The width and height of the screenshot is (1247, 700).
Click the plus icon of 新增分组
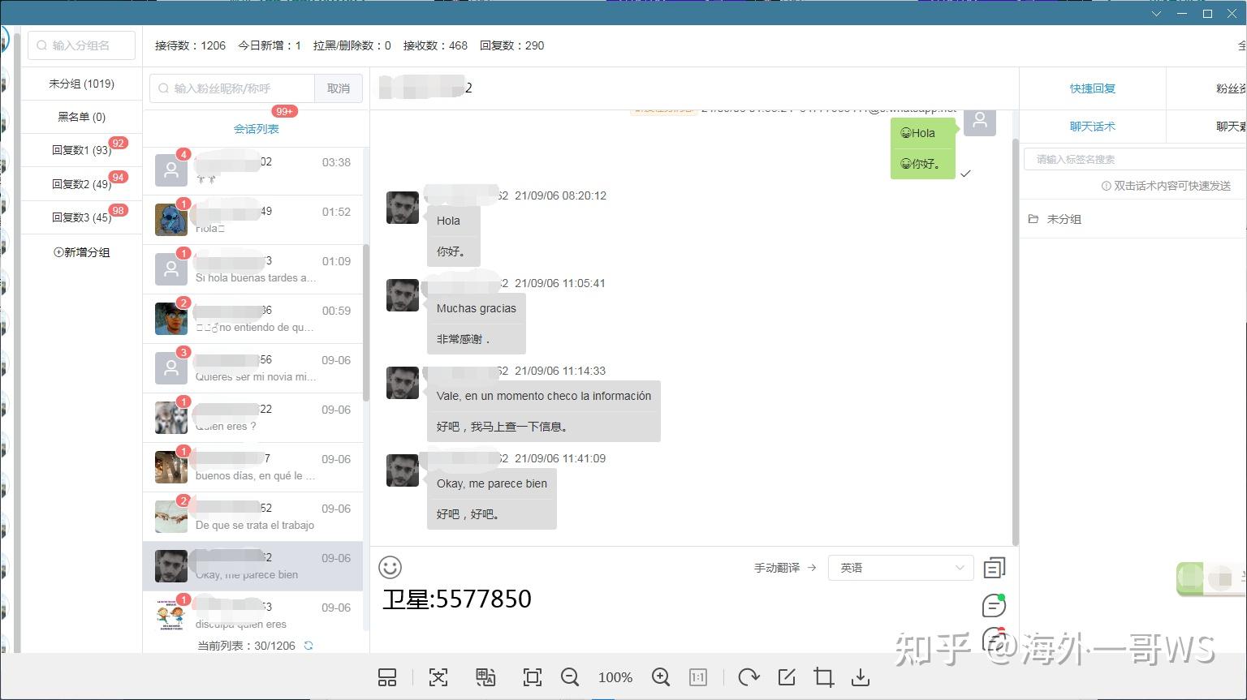58,252
